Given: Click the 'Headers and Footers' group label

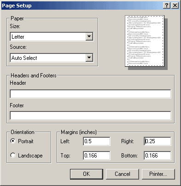Looking at the screenshot, I should 34,76.
